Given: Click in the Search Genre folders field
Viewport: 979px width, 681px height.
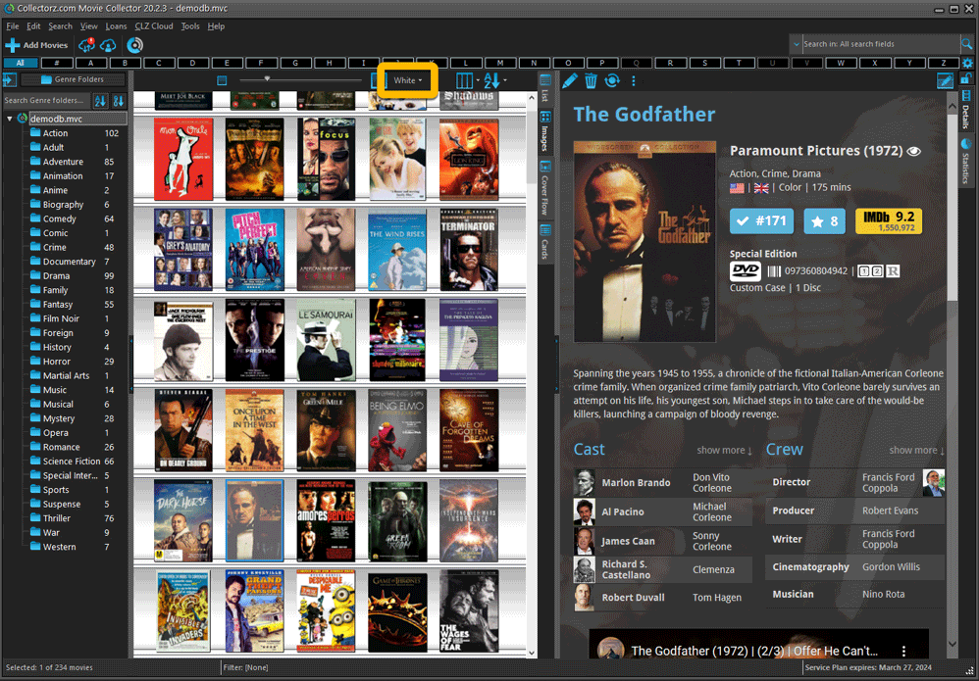Looking at the screenshot, I should [45, 100].
